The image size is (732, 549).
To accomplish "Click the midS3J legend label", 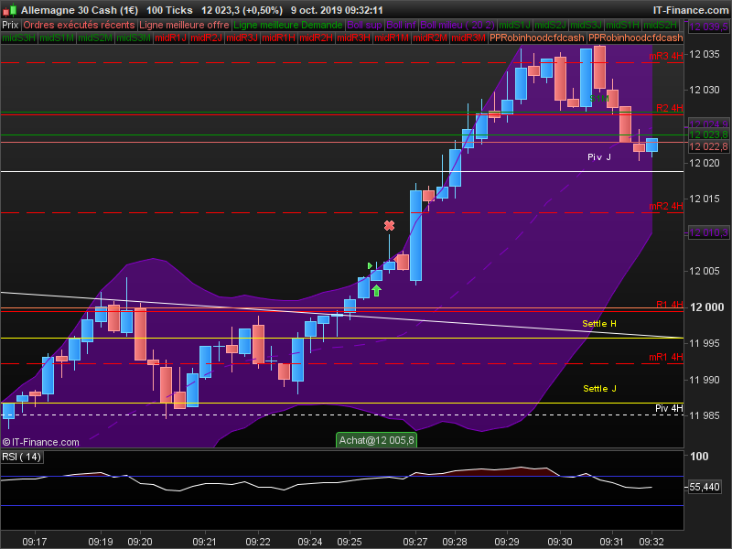I will click(x=586, y=26).
